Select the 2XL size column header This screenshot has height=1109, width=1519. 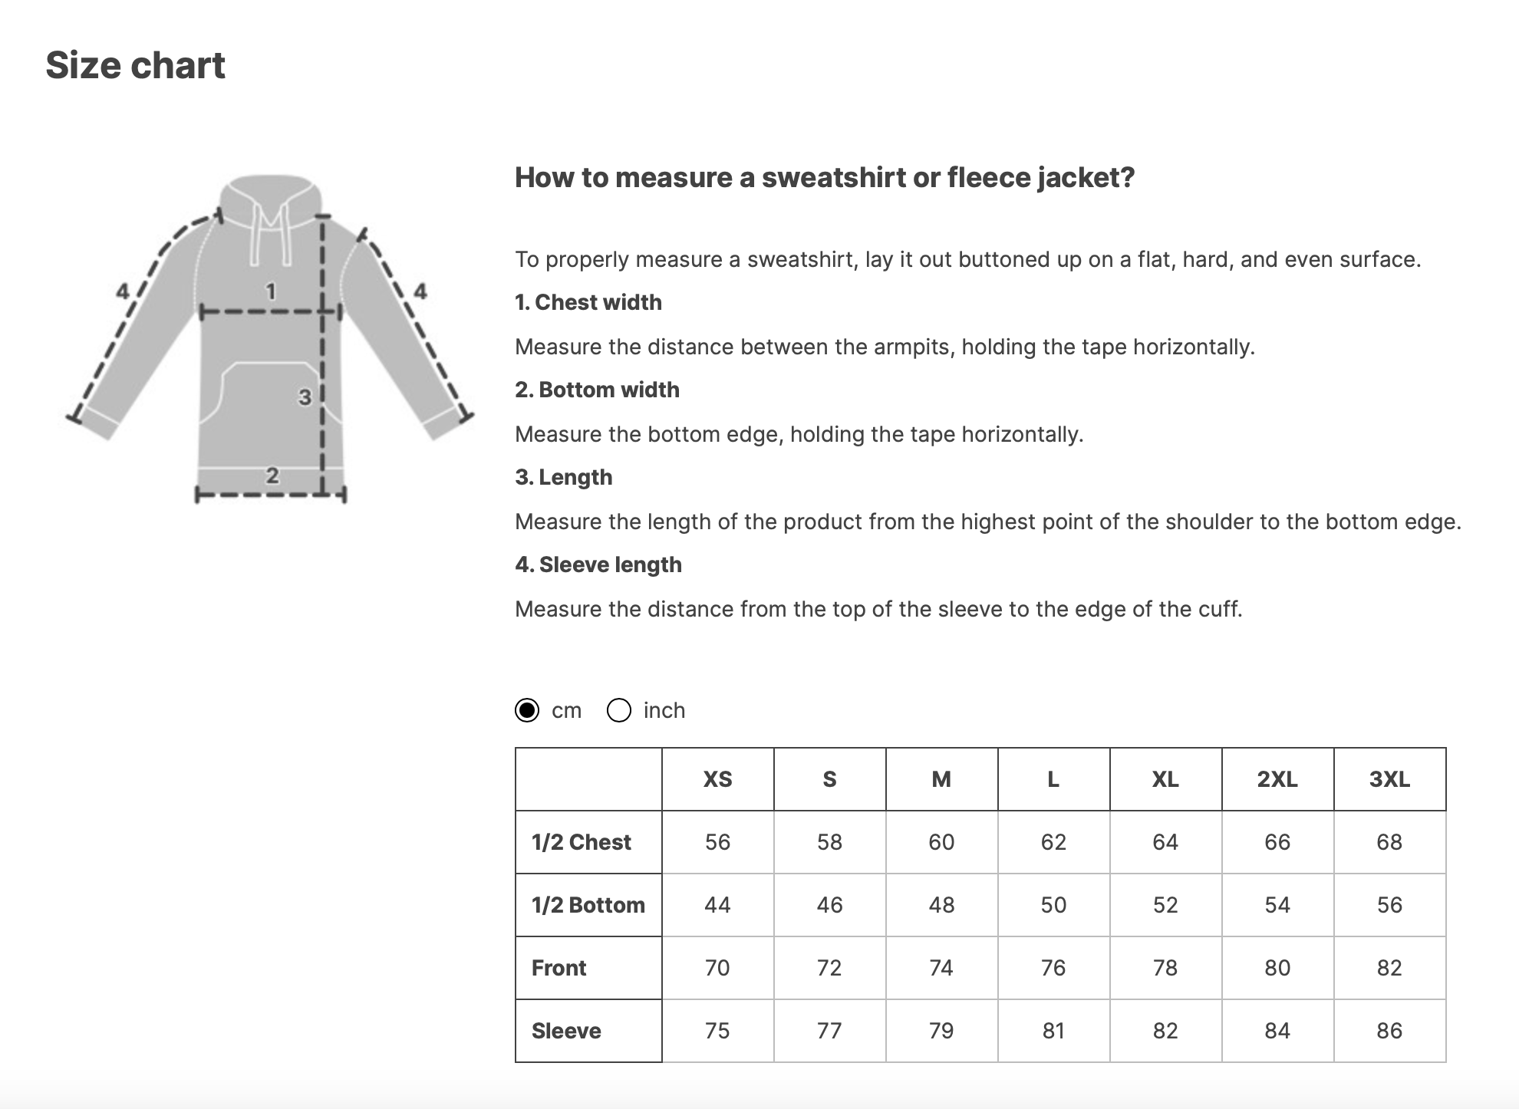1277,779
